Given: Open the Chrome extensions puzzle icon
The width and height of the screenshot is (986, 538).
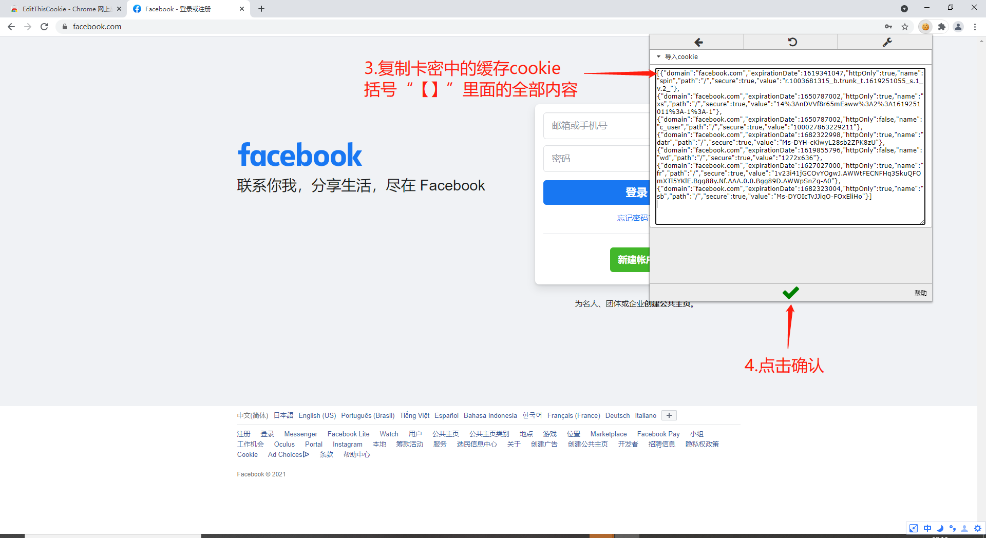Looking at the screenshot, I should click(942, 27).
